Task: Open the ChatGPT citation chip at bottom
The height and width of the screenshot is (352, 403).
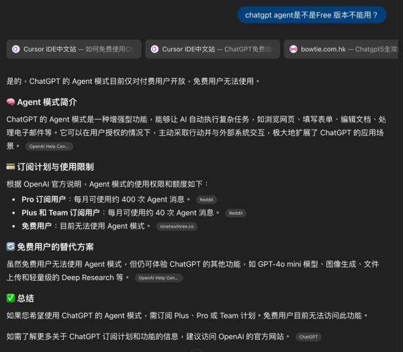Action: (308, 337)
